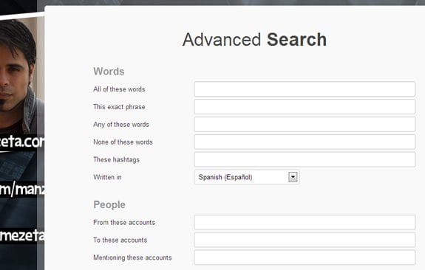
Task: Click the 'From these accounts' input field
Action: point(305,222)
